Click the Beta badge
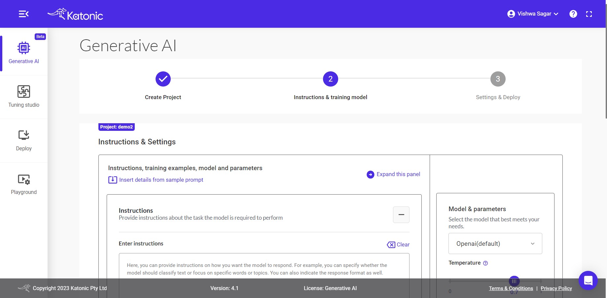This screenshot has width=607, height=298. point(40,37)
